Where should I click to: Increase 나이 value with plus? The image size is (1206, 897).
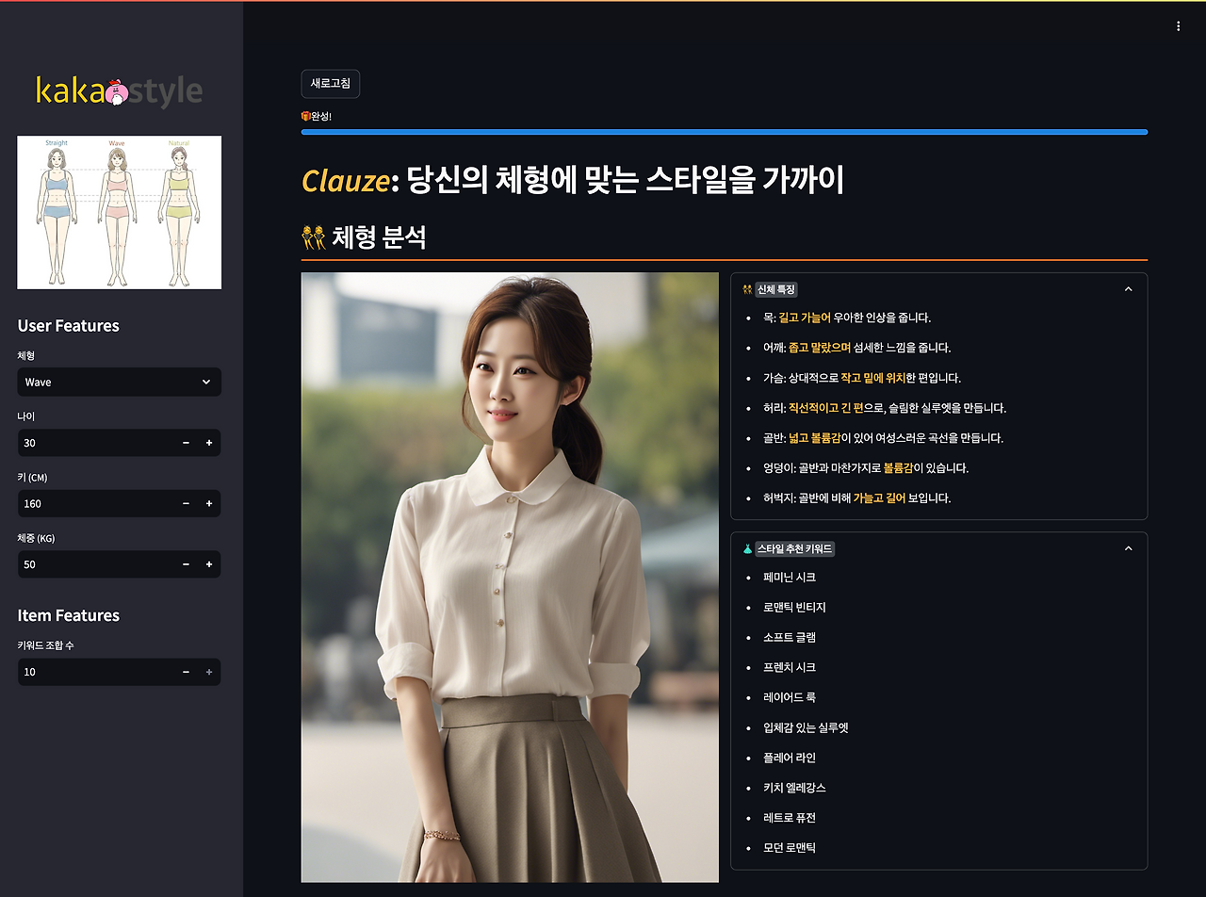click(209, 443)
